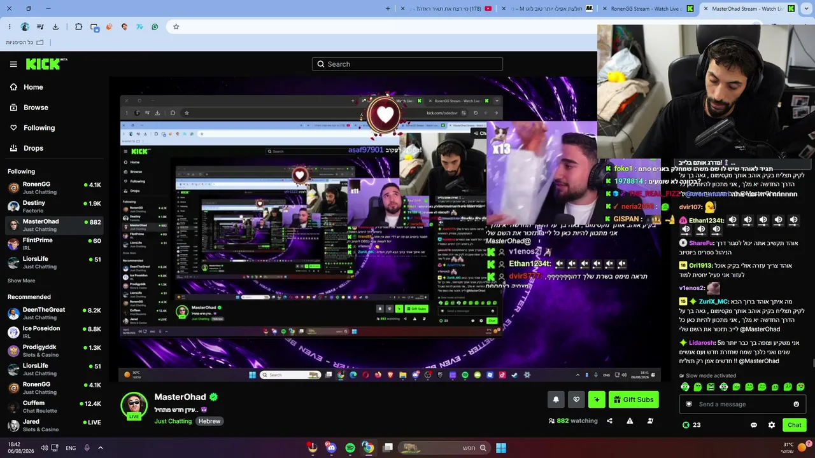Click the ENG language indicator

tap(71, 448)
